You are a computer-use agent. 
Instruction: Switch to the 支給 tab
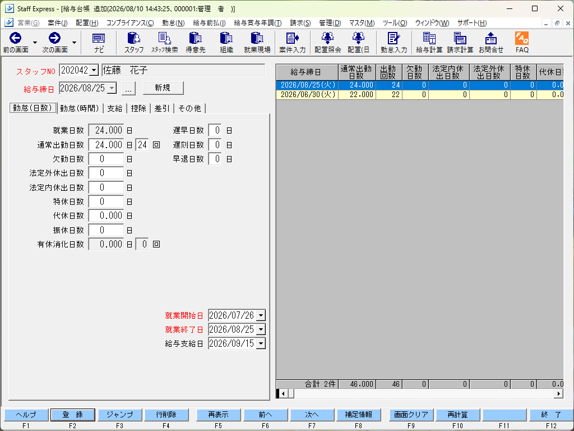(x=115, y=108)
